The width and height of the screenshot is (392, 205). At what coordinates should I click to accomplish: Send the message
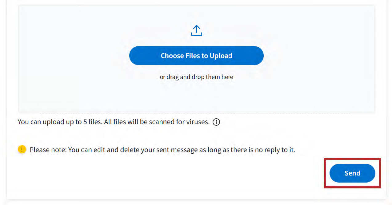click(352, 173)
